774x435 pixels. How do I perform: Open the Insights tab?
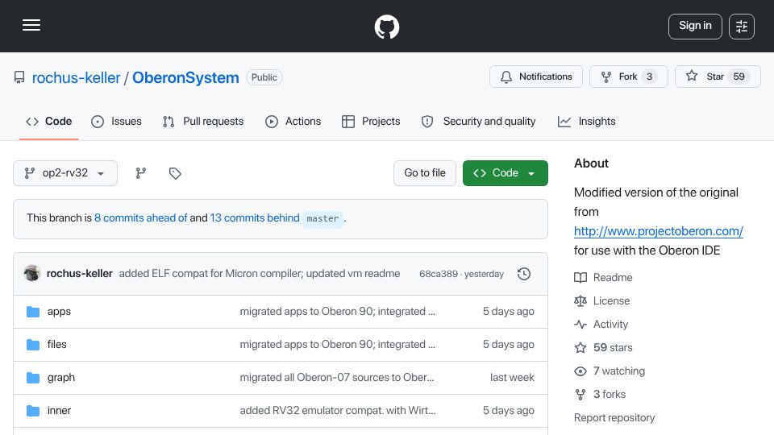pyautogui.click(x=587, y=122)
